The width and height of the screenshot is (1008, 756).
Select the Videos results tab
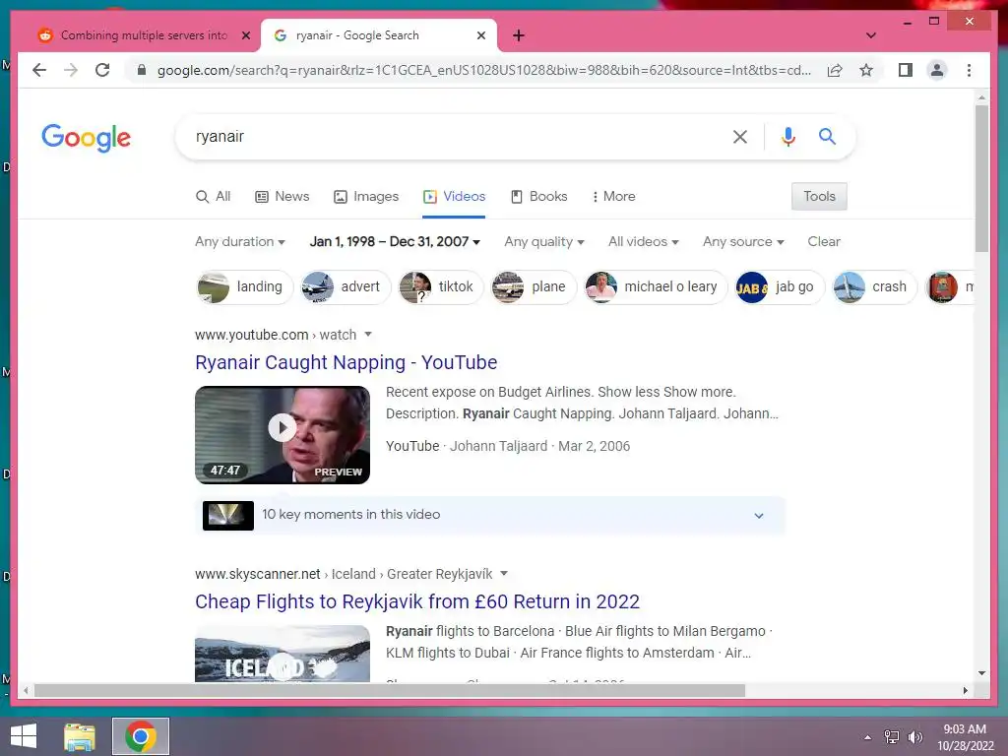click(454, 196)
